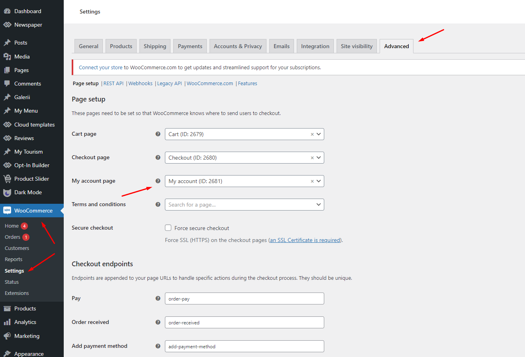Click the Galerii pin icon
This screenshot has height=357, width=525.
click(x=7, y=97)
